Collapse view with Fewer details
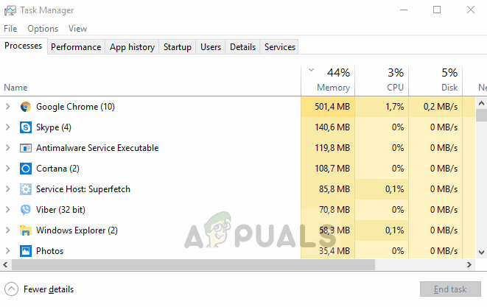This screenshot has width=487, height=307. 41,289
